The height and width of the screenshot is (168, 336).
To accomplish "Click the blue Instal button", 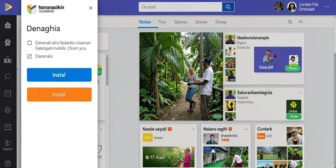I will click(59, 75).
